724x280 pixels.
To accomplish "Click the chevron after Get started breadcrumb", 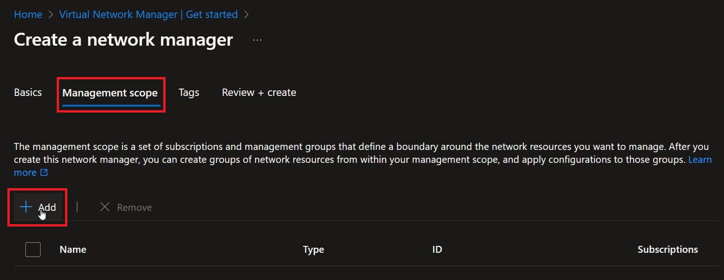I will tap(246, 15).
